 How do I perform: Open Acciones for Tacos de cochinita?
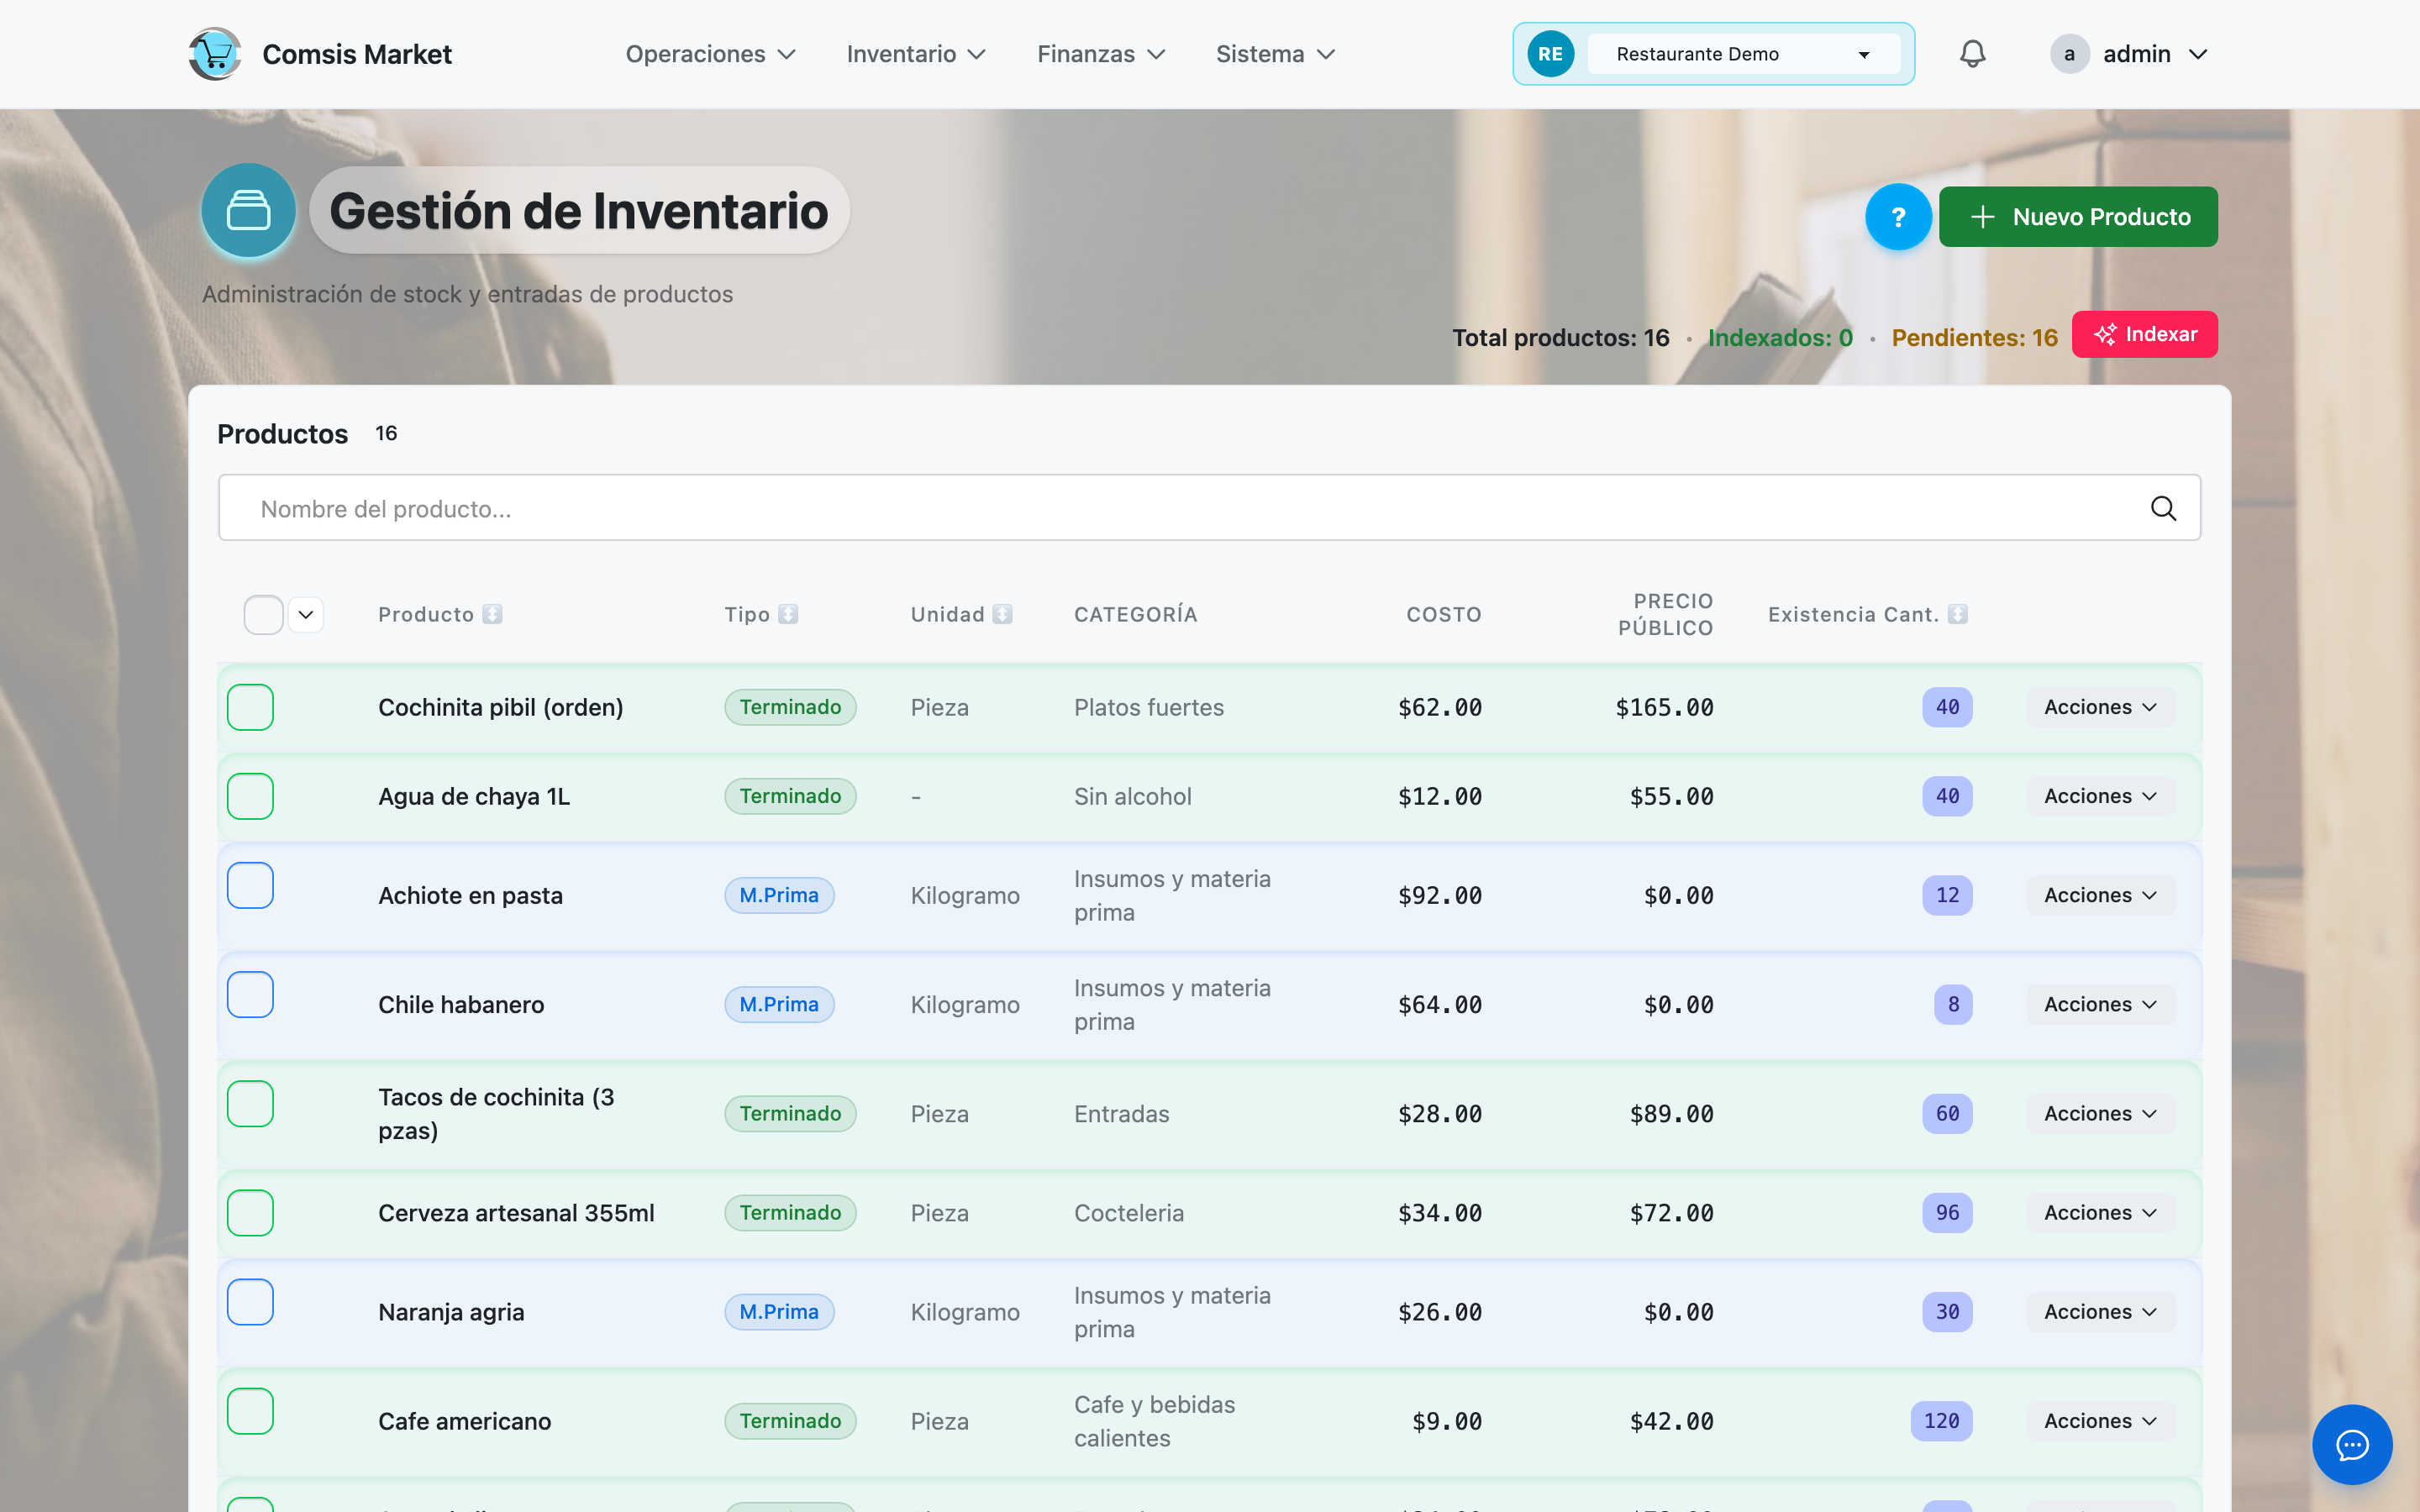pos(2100,1113)
